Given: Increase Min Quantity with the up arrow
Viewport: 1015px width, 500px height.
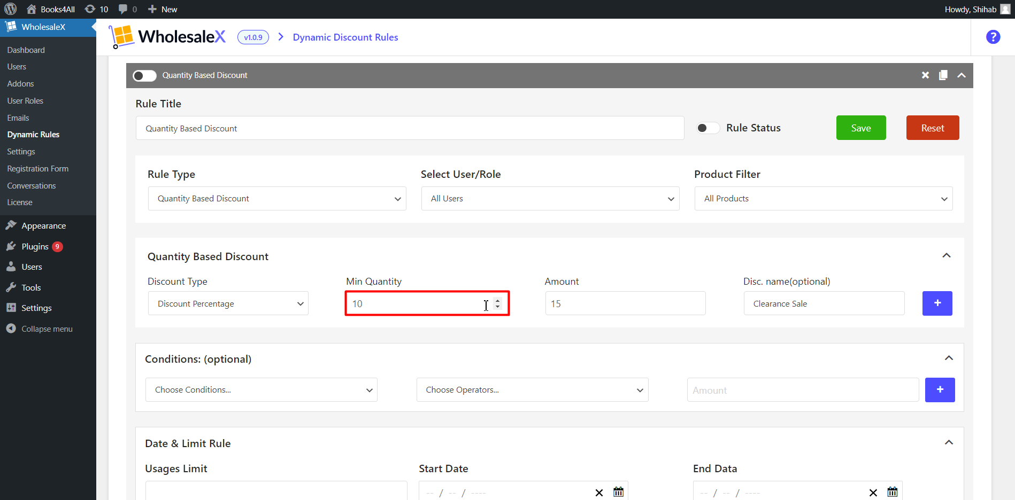Looking at the screenshot, I should click(x=497, y=300).
